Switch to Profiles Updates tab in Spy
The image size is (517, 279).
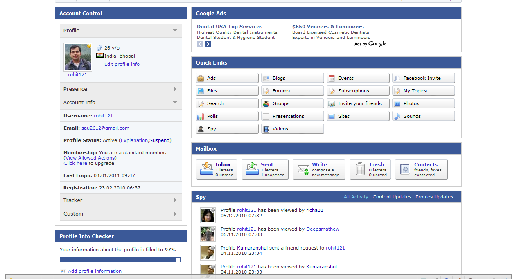coord(434,197)
